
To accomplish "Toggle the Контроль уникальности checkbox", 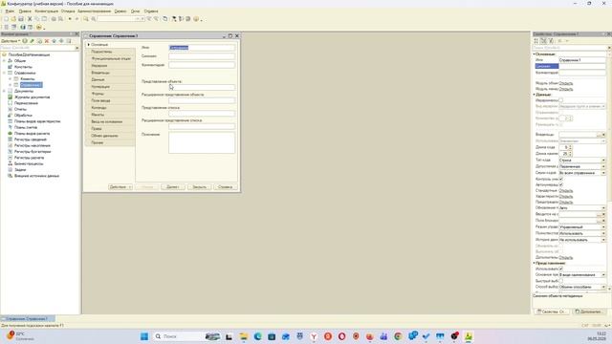I will (x=561, y=179).
